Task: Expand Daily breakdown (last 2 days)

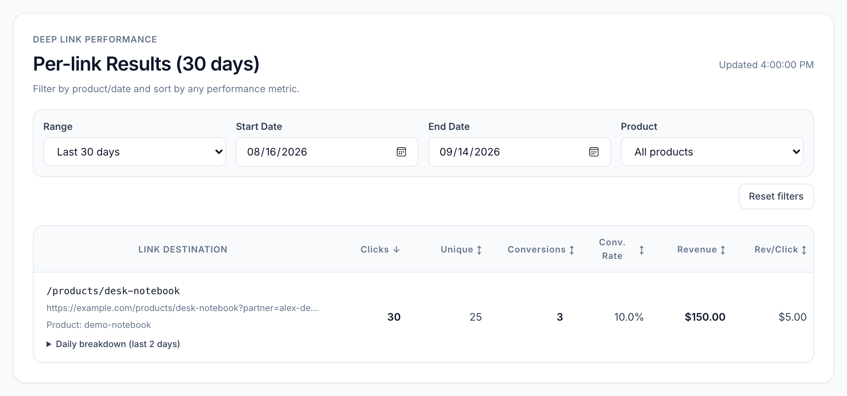Action: click(113, 344)
